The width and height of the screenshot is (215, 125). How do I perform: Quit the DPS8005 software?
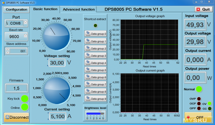point(203,9)
